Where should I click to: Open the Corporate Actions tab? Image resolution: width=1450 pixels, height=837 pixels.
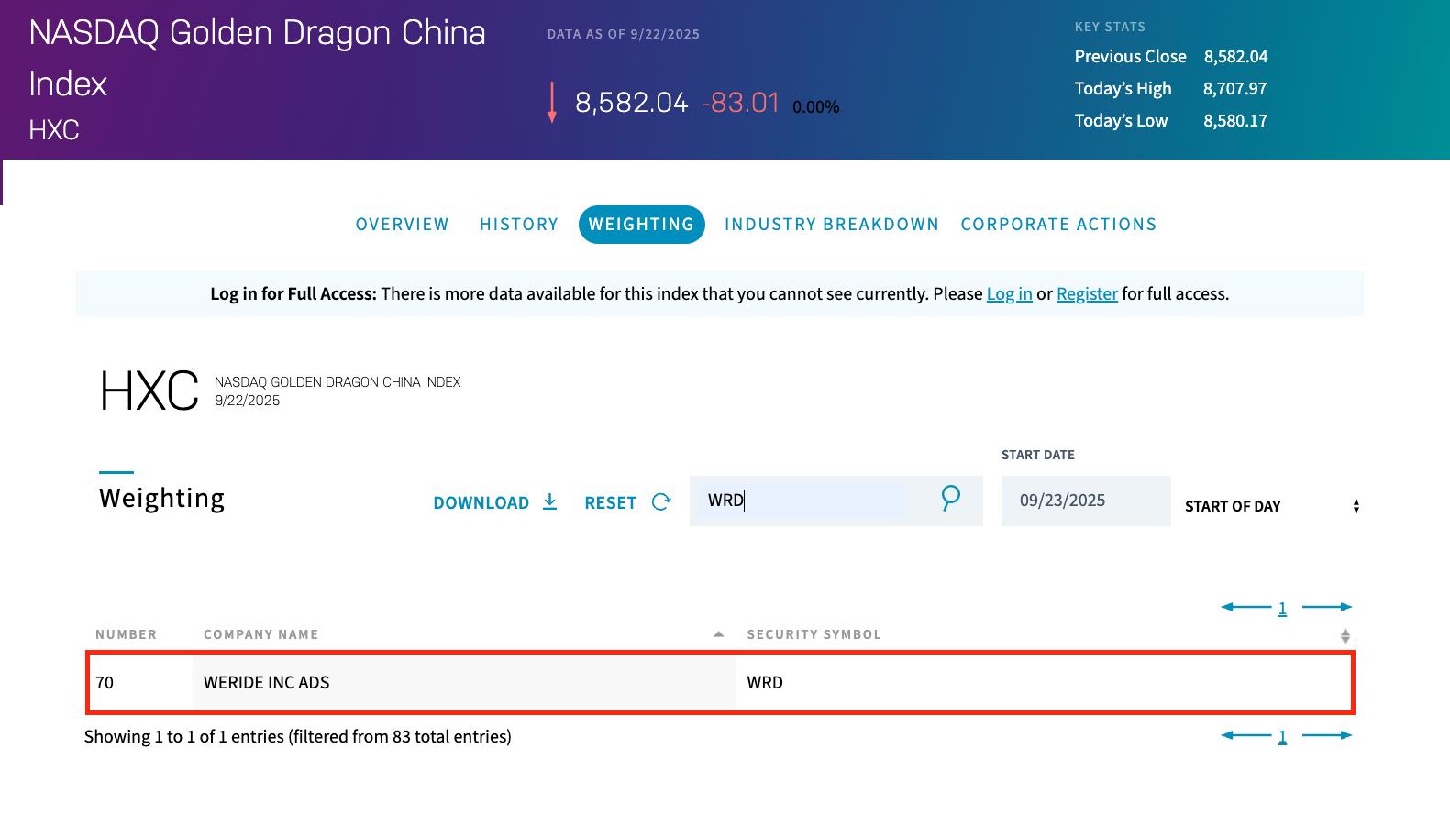click(x=1058, y=225)
